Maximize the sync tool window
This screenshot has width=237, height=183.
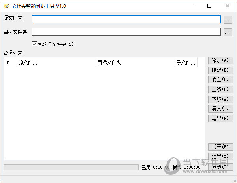[x=209, y=6]
